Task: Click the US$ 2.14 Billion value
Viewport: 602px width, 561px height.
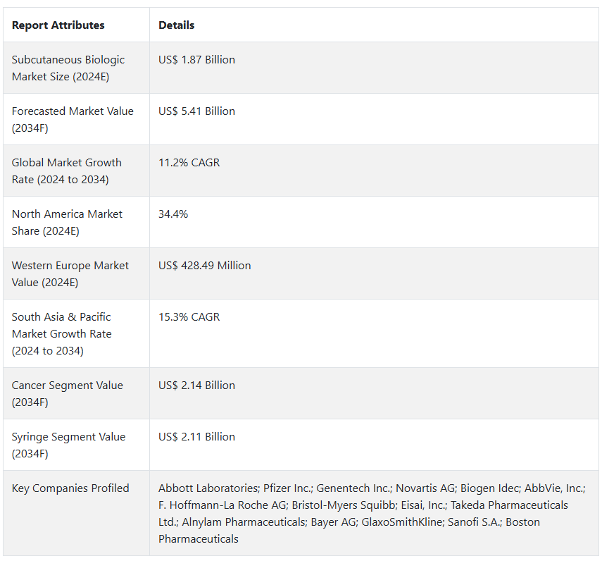Action: coord(196,386)
